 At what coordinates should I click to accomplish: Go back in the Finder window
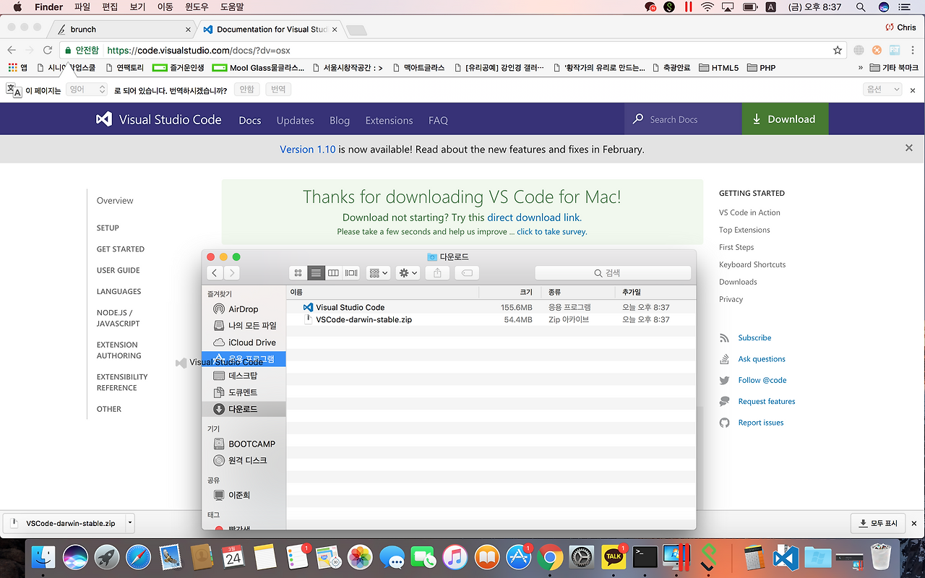point(215,273)
